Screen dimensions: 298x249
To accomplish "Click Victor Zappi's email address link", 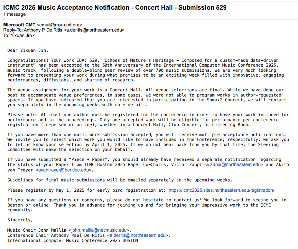I will [234, 165].
